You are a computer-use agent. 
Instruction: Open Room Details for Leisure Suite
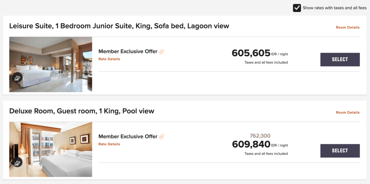click(x=348, y=27)
